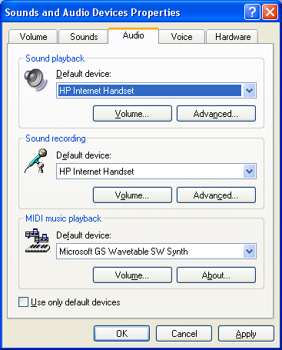The height and width of the screenshot is (350, 282).
Task: Click the Apply button
Action: coord(246,333)
